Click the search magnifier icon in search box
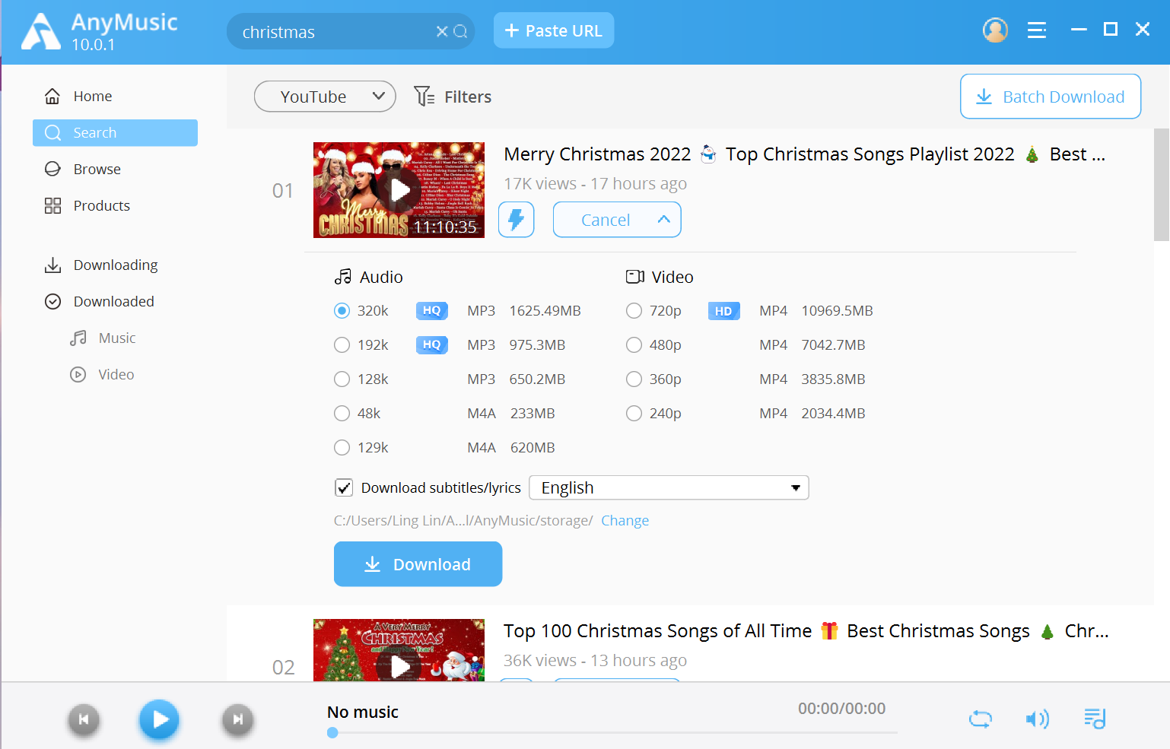The height and width of the screenshot is (749, 1170). pyautogui.click(x=460, y=31)
